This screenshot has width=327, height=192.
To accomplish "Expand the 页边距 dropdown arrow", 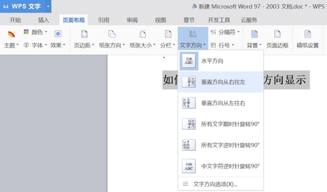I will click(93, 45).
